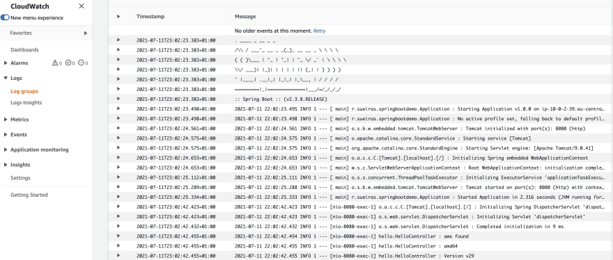Expand the HelloController Version v29 row
613x260 pixels.
point(118,255)
